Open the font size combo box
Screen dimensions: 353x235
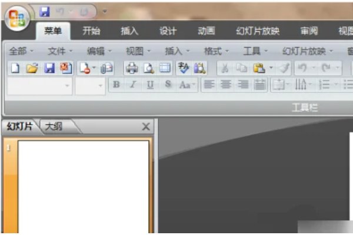(90, 86)
